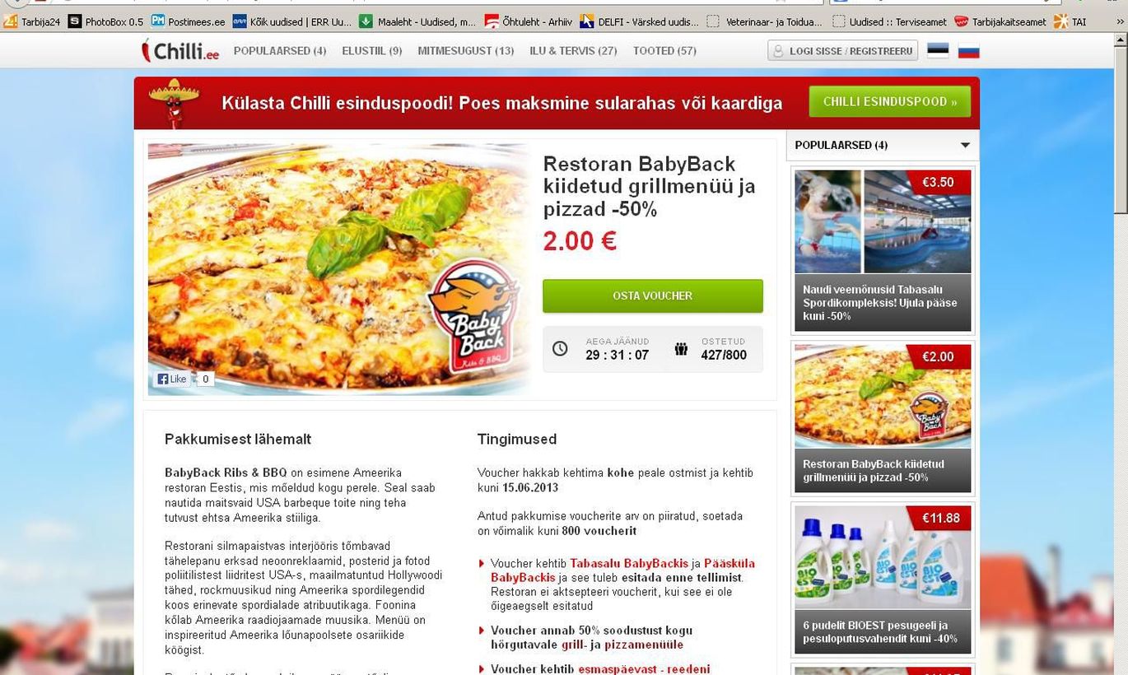Click the CHILLI ESINDUSPOOD button

pyautogui.click(x=890, y=101)
